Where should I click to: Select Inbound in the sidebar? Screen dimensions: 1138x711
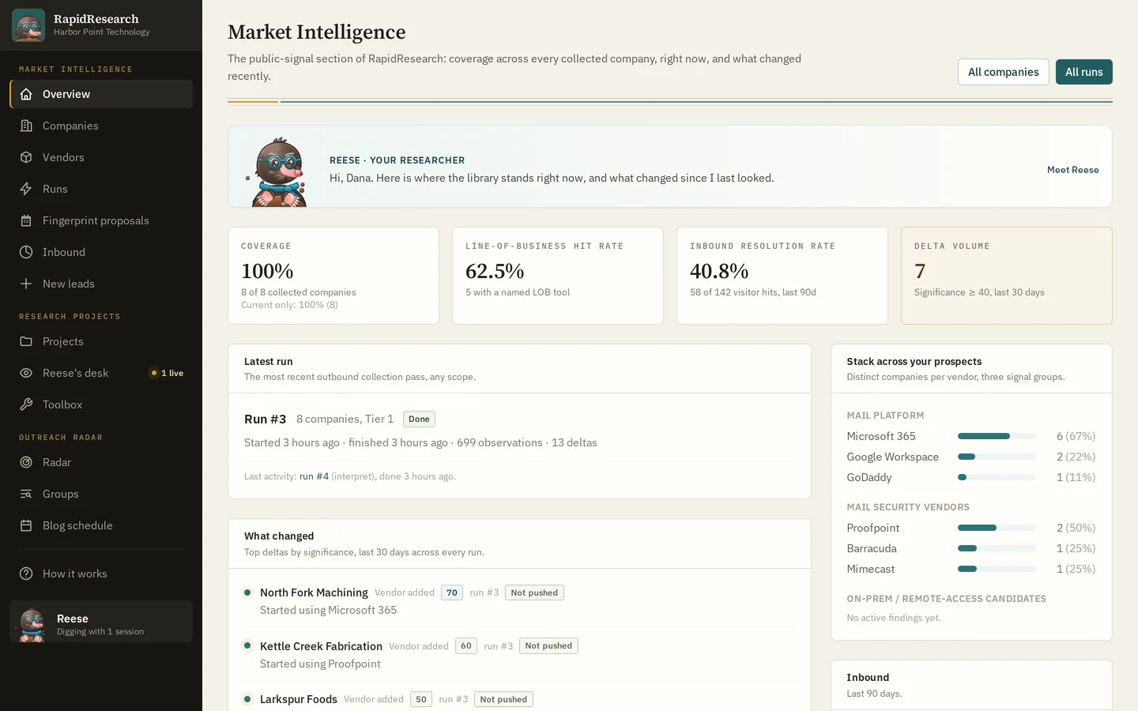(101, 252)
